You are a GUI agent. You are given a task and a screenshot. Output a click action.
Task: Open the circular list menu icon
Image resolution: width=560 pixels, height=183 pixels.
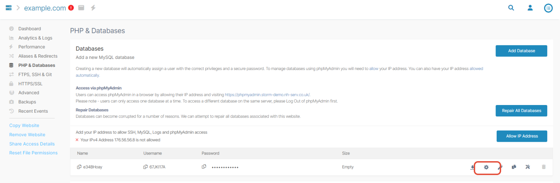pos(548,8)
